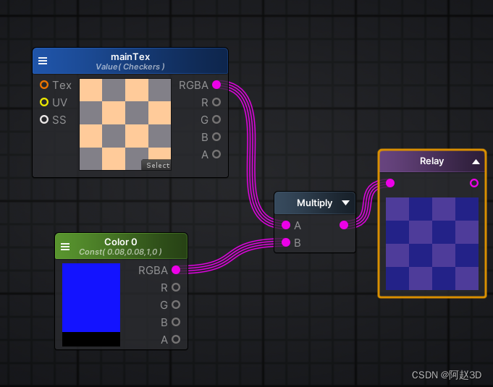The height and width of the screenshot is (387, 493).
Task: Click the mainTex A output port
Action: click(216, 154)
